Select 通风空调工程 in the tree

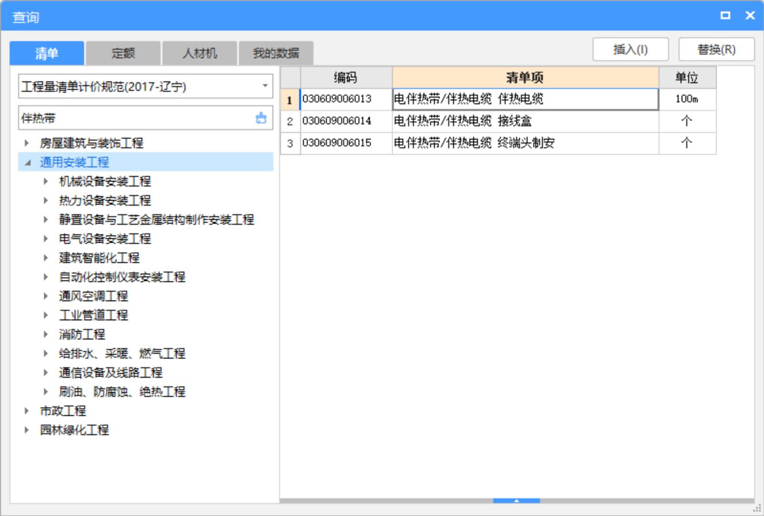(94, 296)
